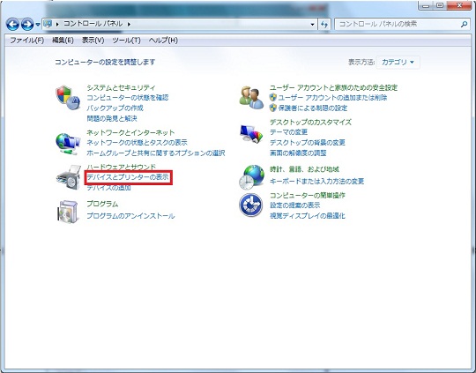Click デバイスとプリンターの表示 link
This screenshot has height=373, width=476.
(128, 177)
